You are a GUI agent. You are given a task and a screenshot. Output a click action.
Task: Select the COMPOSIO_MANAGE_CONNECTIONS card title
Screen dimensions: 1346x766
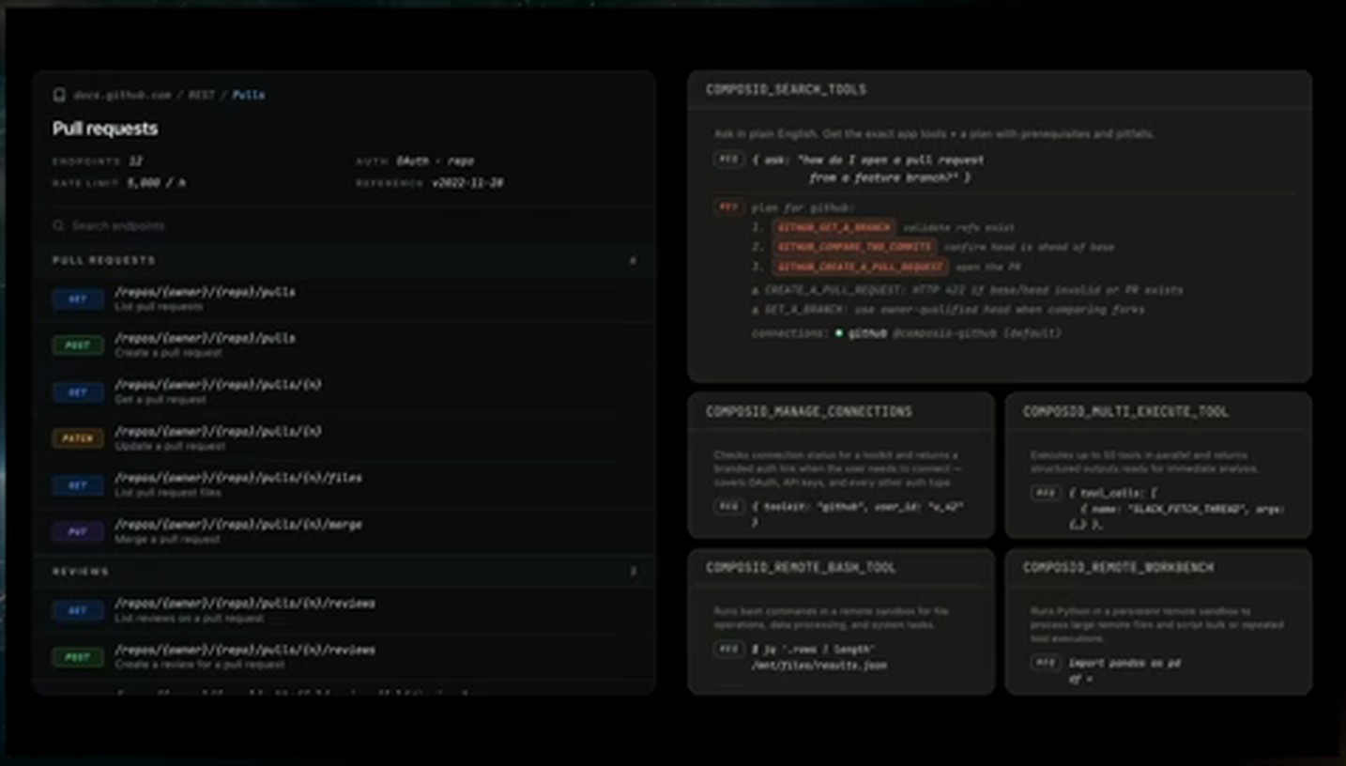click(x=808, y=411)
